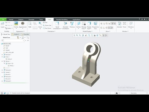Expand the Extrude 1 feature
The image size is (149, 112).
pos(2,55)
